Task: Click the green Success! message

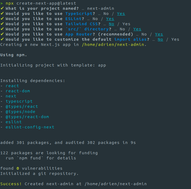Action: pos(11,184)
